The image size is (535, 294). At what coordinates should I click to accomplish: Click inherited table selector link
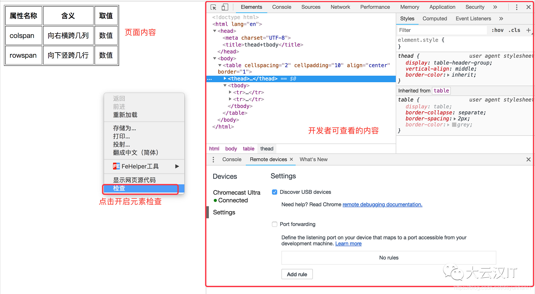point(441,91)
